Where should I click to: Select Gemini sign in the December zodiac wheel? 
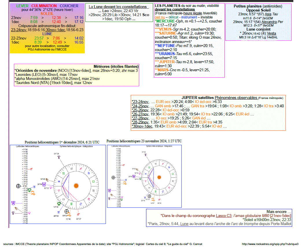(x=71, y=204)
